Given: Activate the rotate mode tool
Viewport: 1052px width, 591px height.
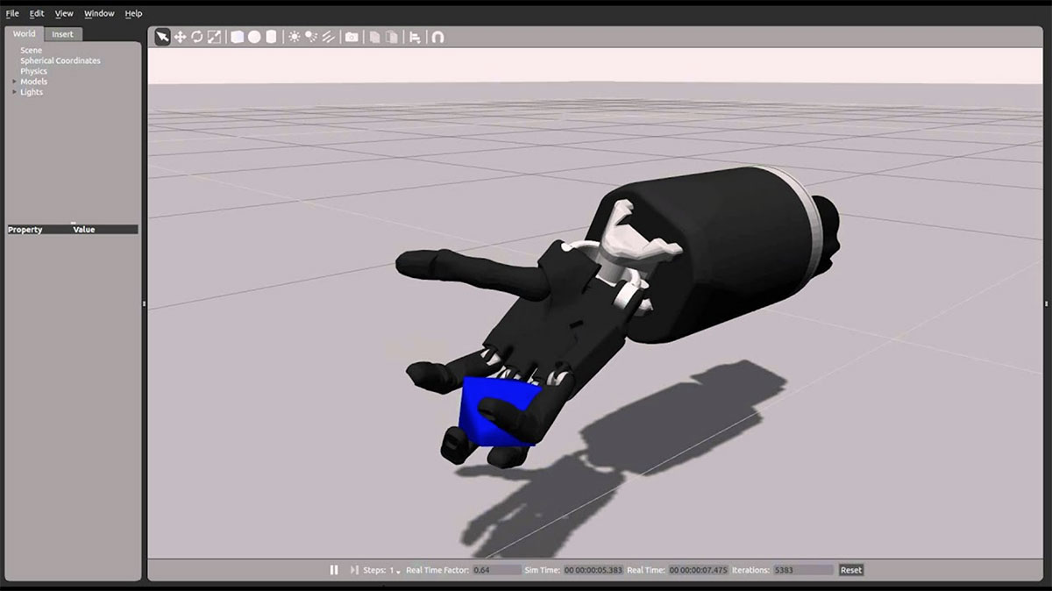Looking at the screenshot, I should 197,37.
